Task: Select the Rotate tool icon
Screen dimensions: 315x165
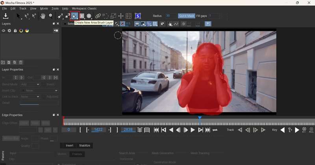Action: pyautogui.click(x=105, y=16)
